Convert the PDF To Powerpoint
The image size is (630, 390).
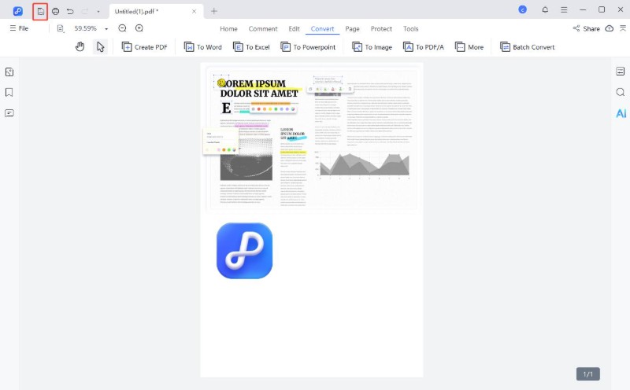coord(308,47)
